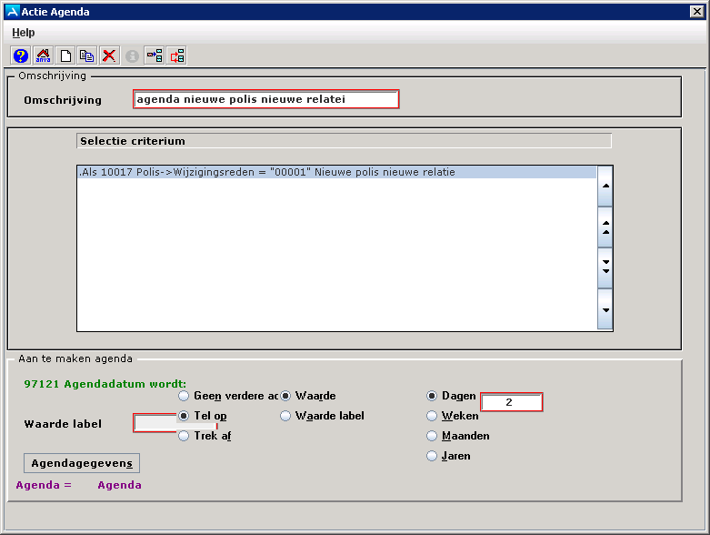The image size is (710, 535).
Task: Select the Waarde label radio option
Action: [x=286, y=416]
